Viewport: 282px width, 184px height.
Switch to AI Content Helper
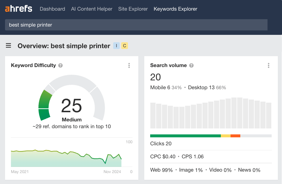tap(92, 9)
